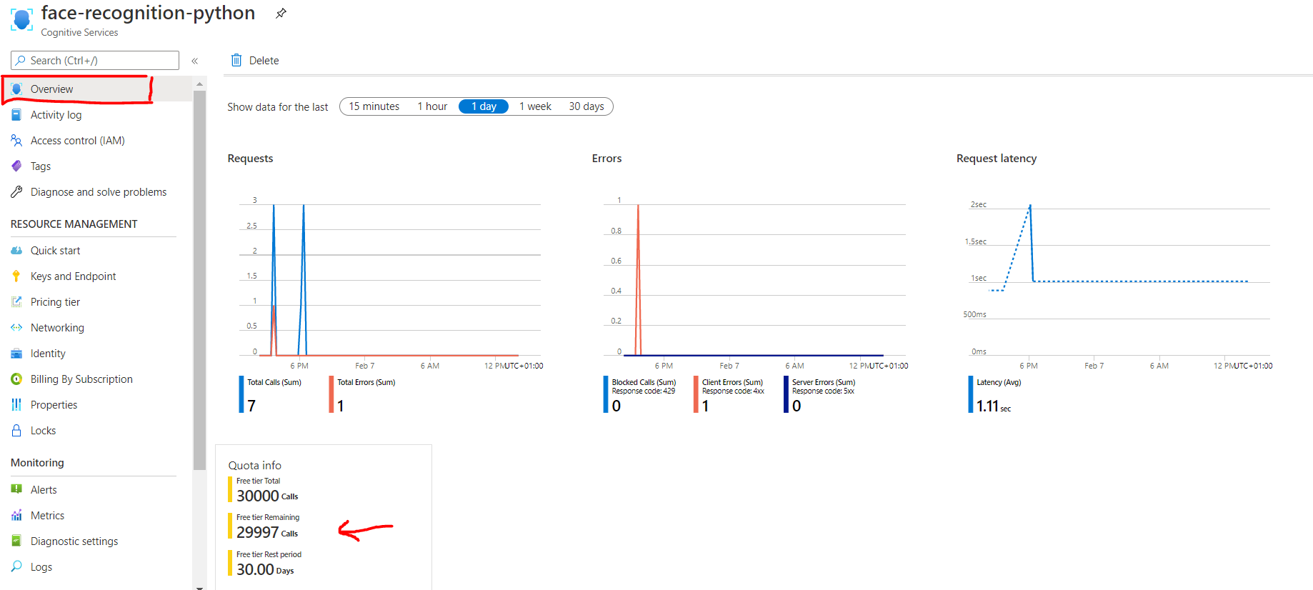This screenshot has width=1313, height=590.
Task: Click the Access control (IAM) icon
Action: click(16, 141)
